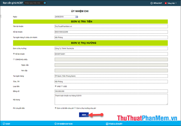This screenshot has height=126, width=181.
Task: Select Đơn vị trả tiền chịu phí option
Action: [x=56, y=108]
